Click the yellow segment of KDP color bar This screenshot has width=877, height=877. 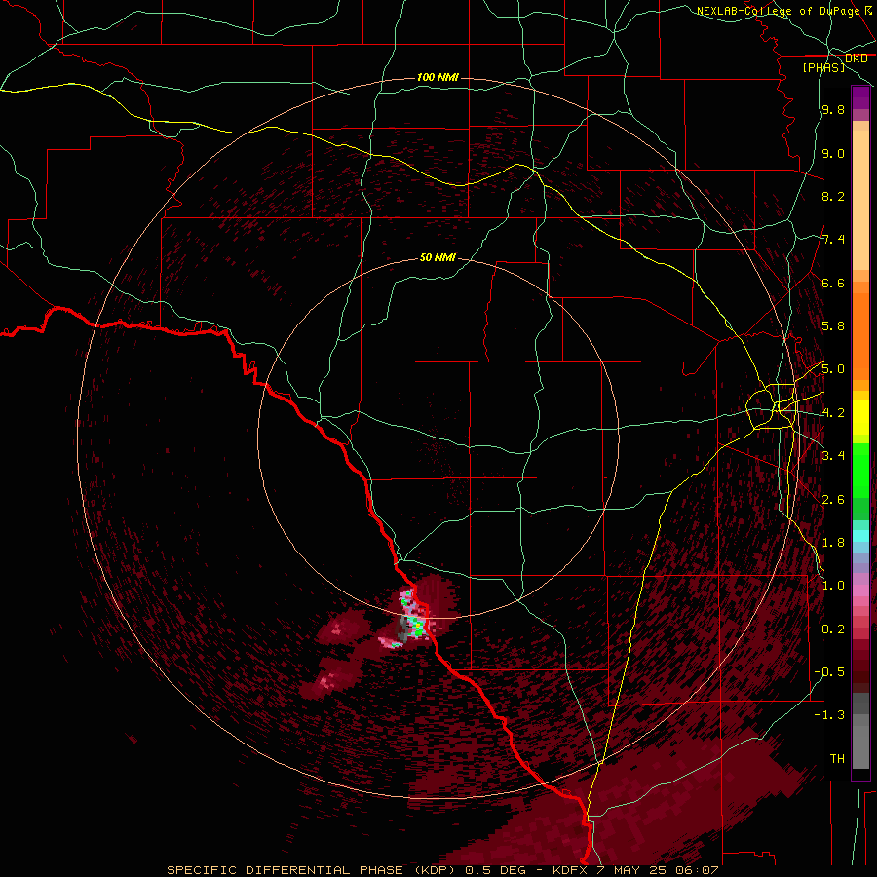coord(860,417)
